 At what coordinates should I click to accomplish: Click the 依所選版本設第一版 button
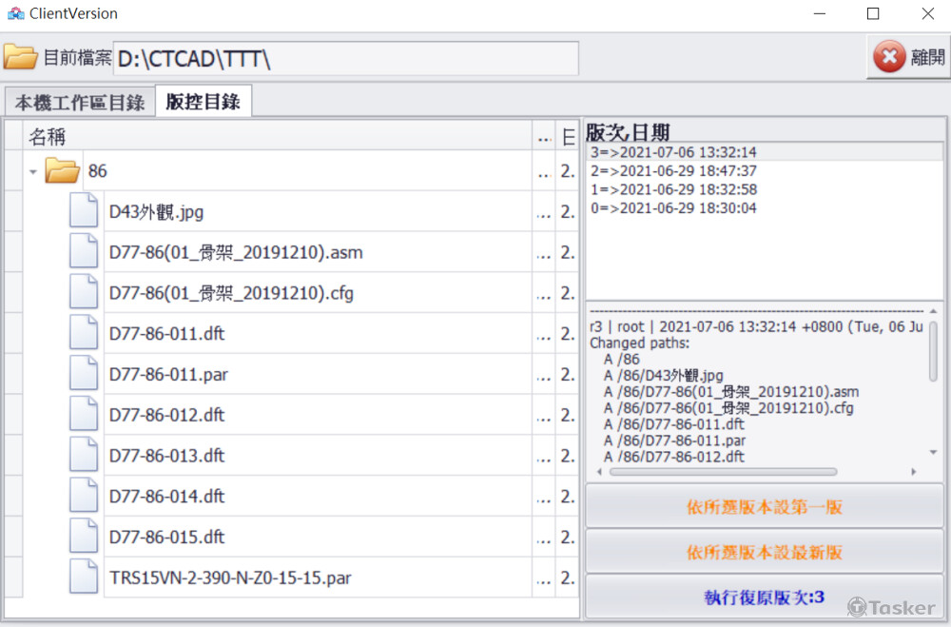[x=765, y=507]
